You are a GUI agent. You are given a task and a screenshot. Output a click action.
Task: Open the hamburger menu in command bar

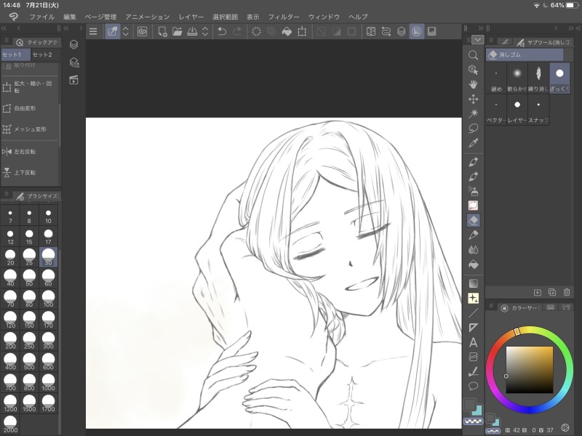coord(93,31)
